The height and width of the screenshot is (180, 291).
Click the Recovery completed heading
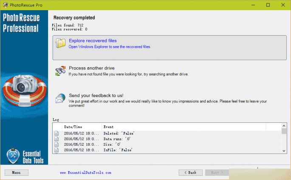coord(74,17)
